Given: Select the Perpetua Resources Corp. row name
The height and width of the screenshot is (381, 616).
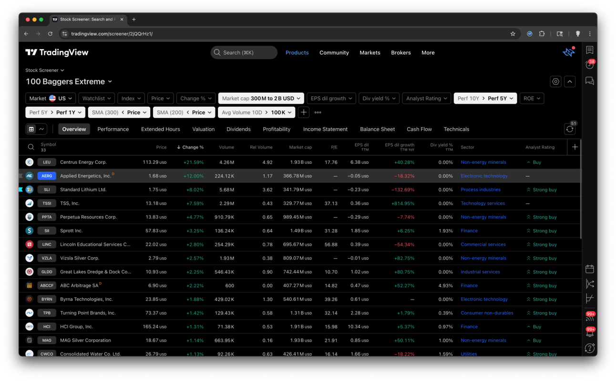Looking at the screenshot, I should click(x=88, y=217).
